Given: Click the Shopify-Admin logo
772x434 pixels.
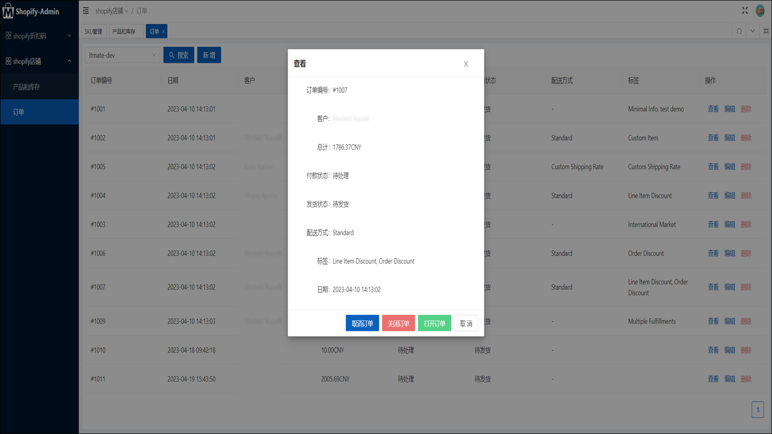Looking at the screenshot, I should [31, 11].
